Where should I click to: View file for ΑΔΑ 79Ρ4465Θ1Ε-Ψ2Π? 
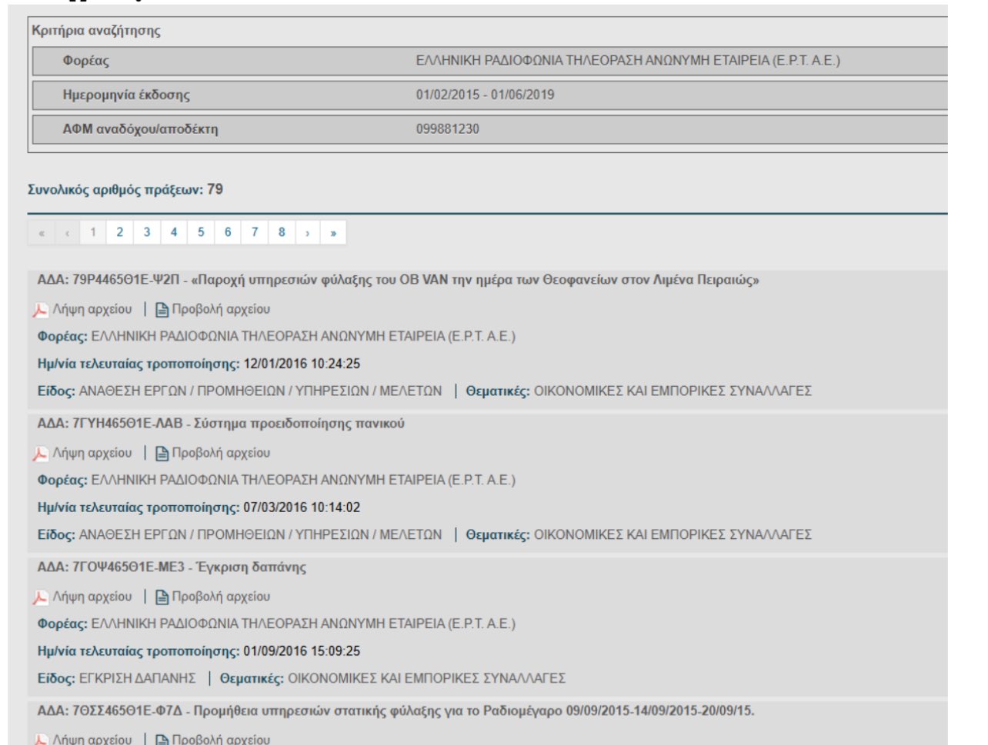click(x=221, y=309)
